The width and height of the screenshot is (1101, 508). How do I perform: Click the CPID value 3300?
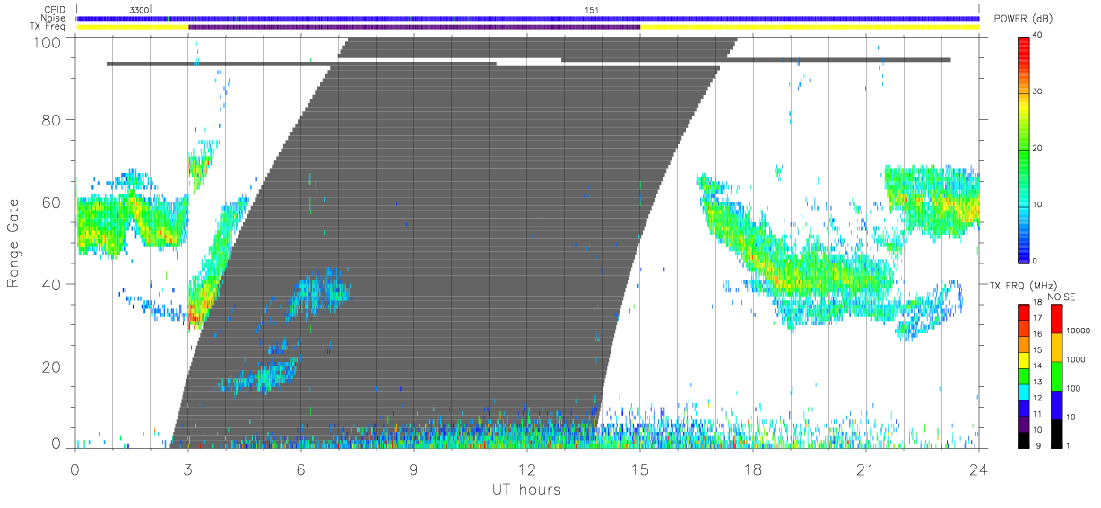point(139,10)
